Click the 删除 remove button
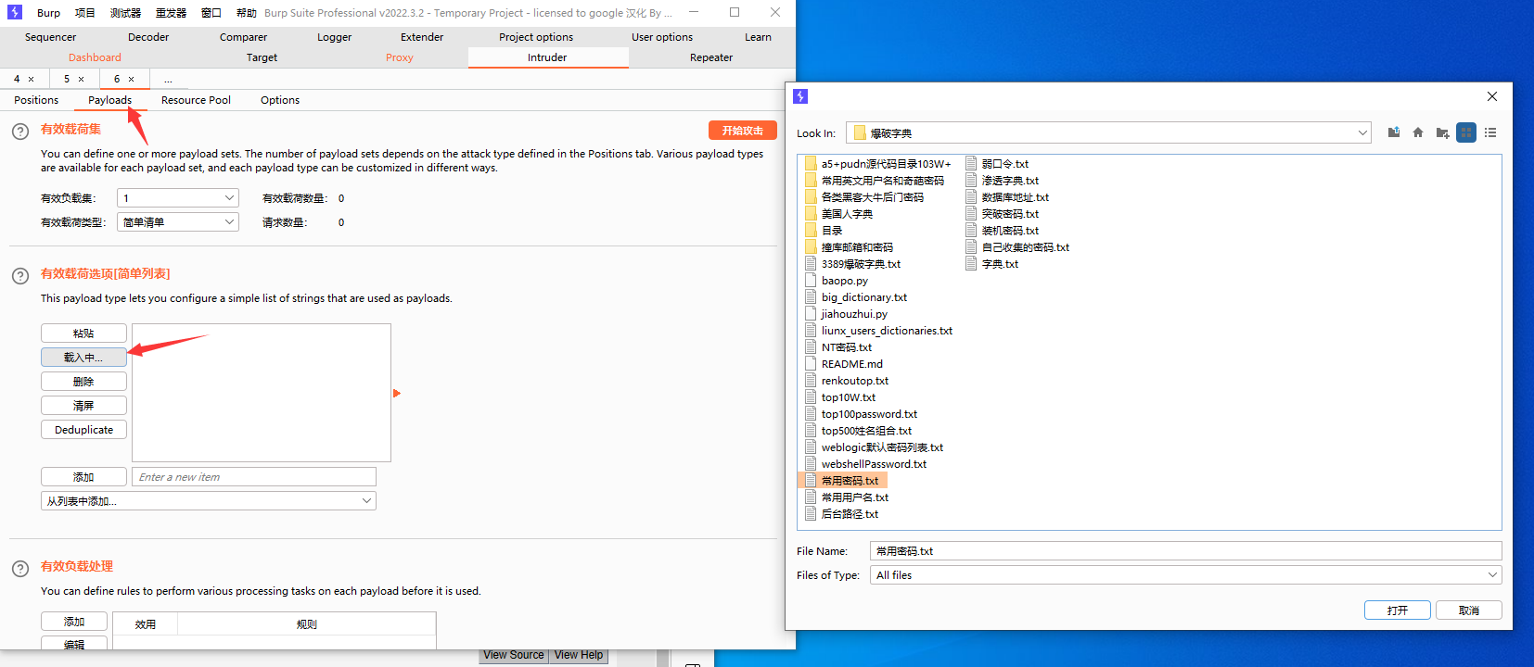The height and width of the screenshot is (667, 1534). coord(83,382)
